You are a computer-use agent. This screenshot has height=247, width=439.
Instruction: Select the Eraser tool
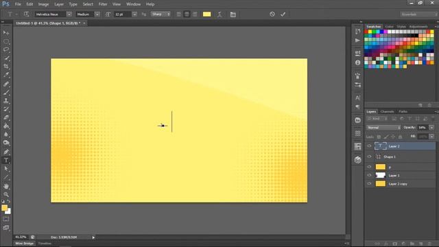coord(6,117)
